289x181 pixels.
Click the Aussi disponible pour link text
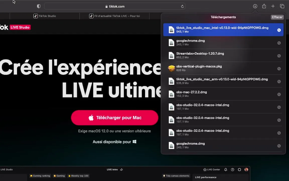[112, 142]
